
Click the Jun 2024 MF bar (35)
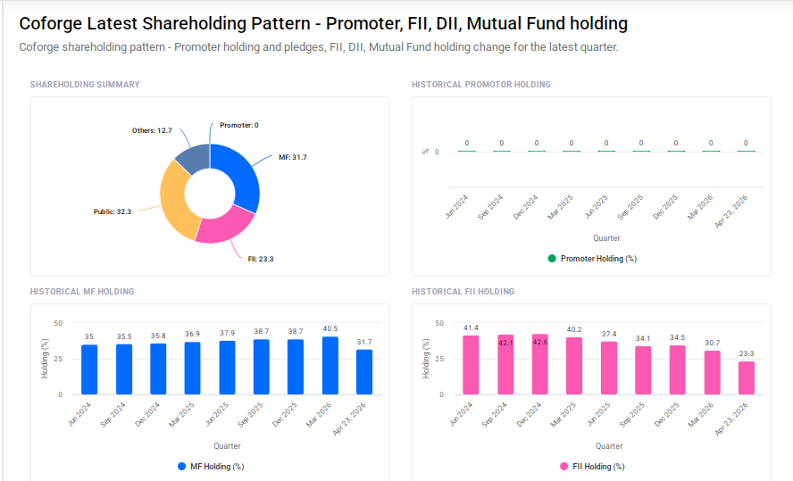[x=89, y=369]
